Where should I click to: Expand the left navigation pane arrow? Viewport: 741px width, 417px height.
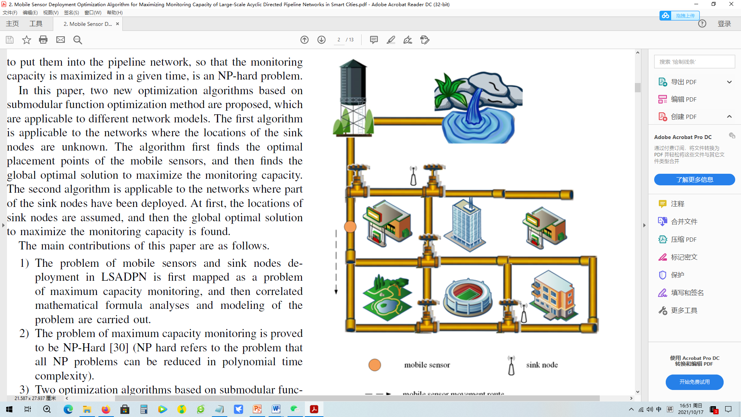coord(3,225)
